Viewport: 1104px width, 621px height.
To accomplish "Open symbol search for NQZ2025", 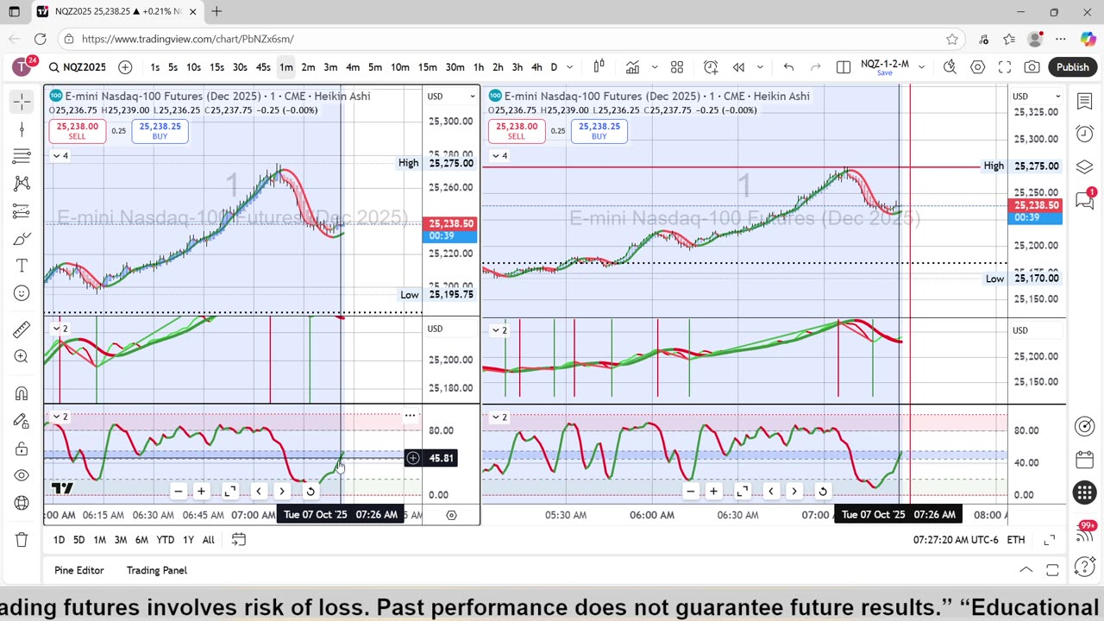I will (x=77, y=67).
